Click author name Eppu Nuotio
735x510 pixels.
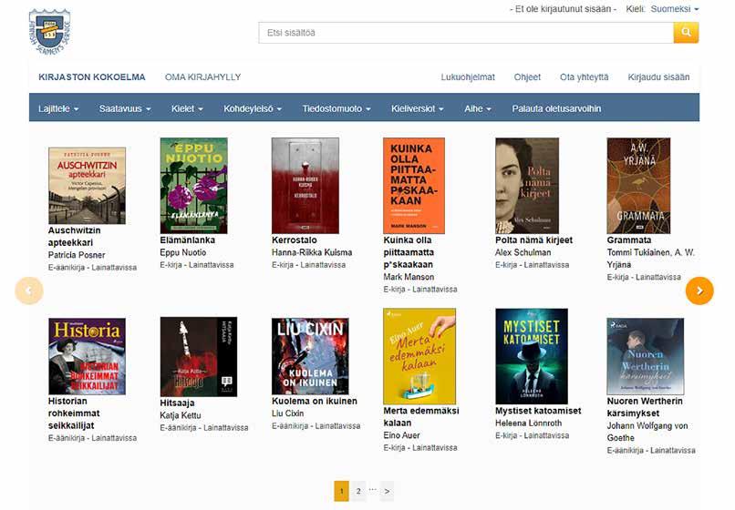(x=182, y=252)
